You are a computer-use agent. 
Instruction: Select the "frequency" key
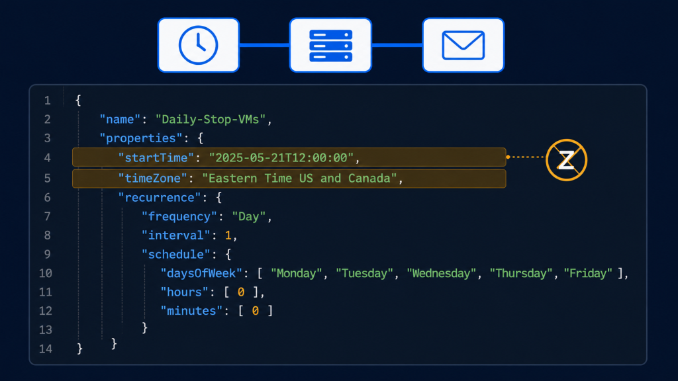[x=179, y=216]
